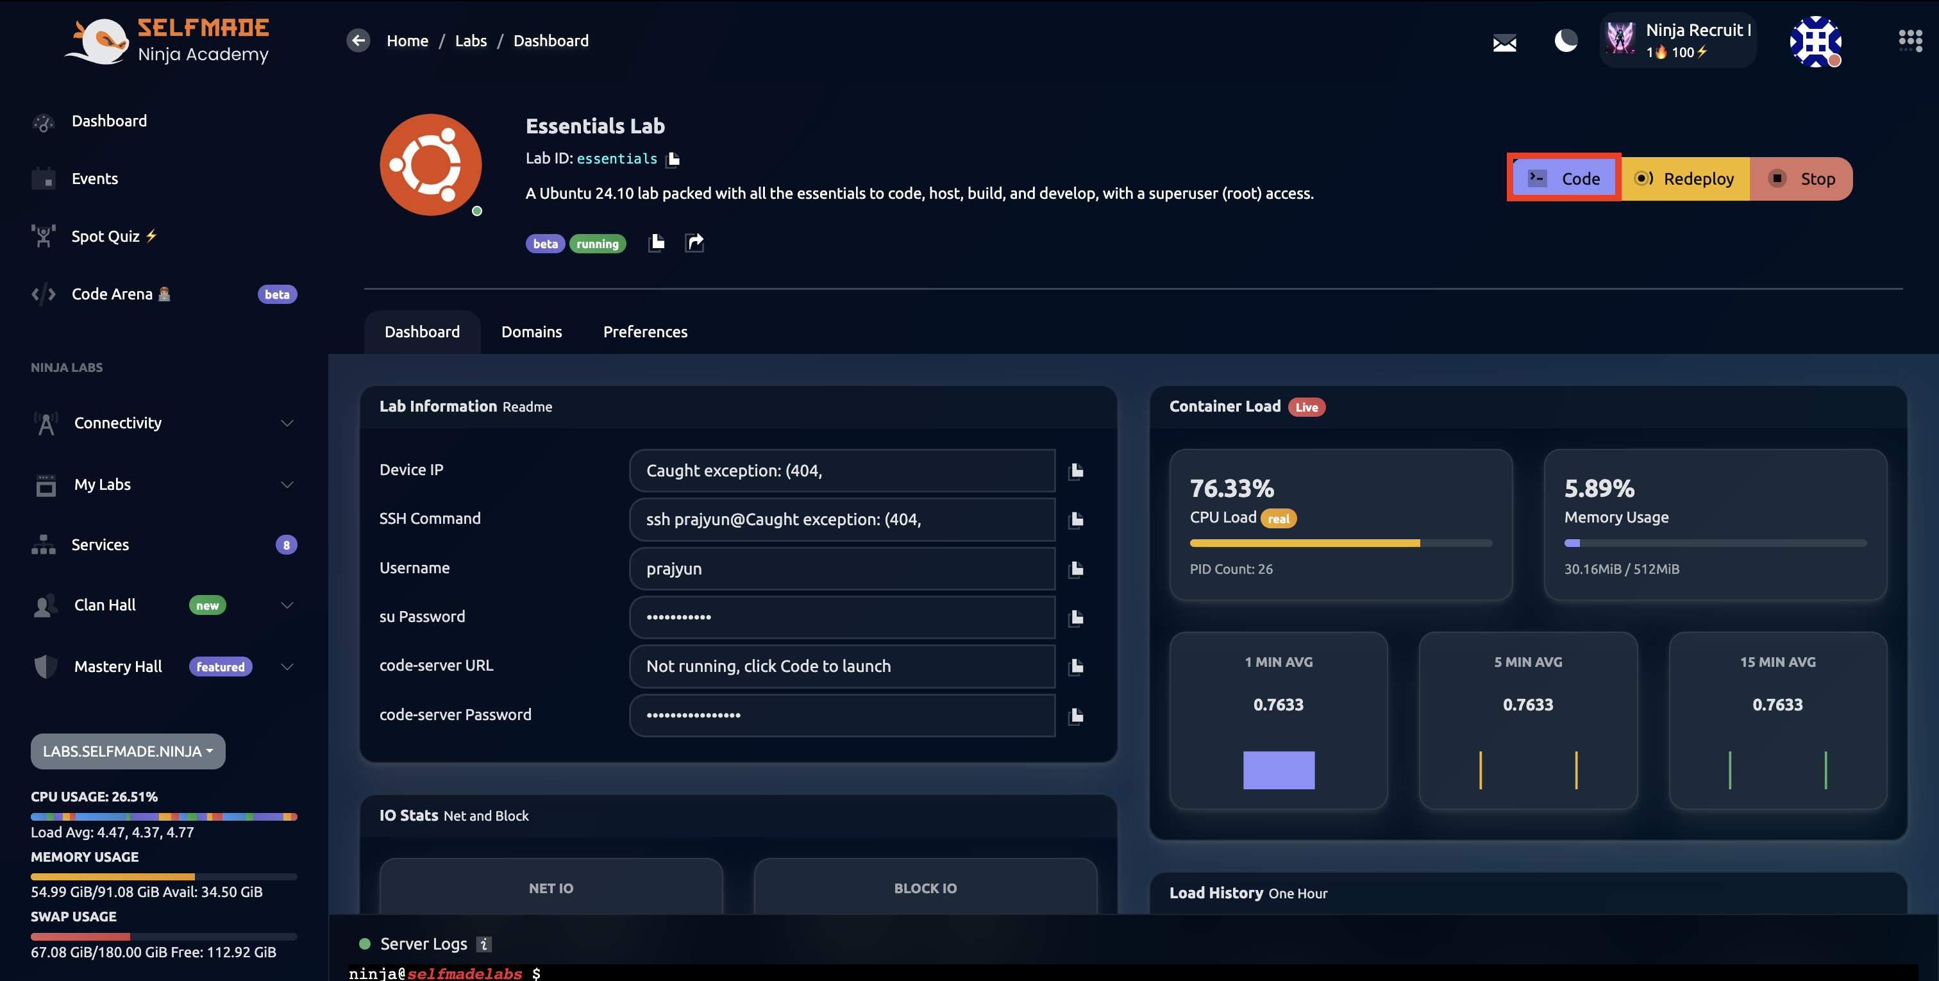Screen dimensions: 1939x981
Task: Open Services in the sidebar
Action: pyautogui.click(x=100, y=544)
